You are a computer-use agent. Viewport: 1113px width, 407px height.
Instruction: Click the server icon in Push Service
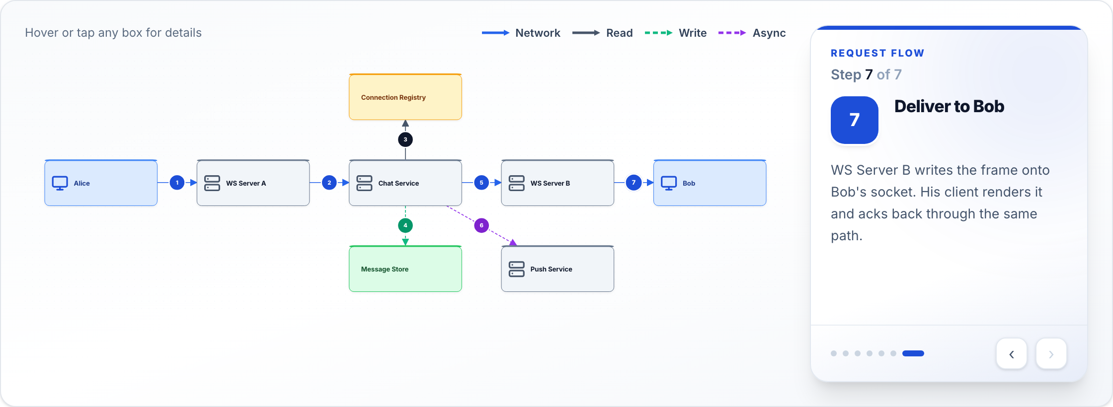tap(517, 269)
